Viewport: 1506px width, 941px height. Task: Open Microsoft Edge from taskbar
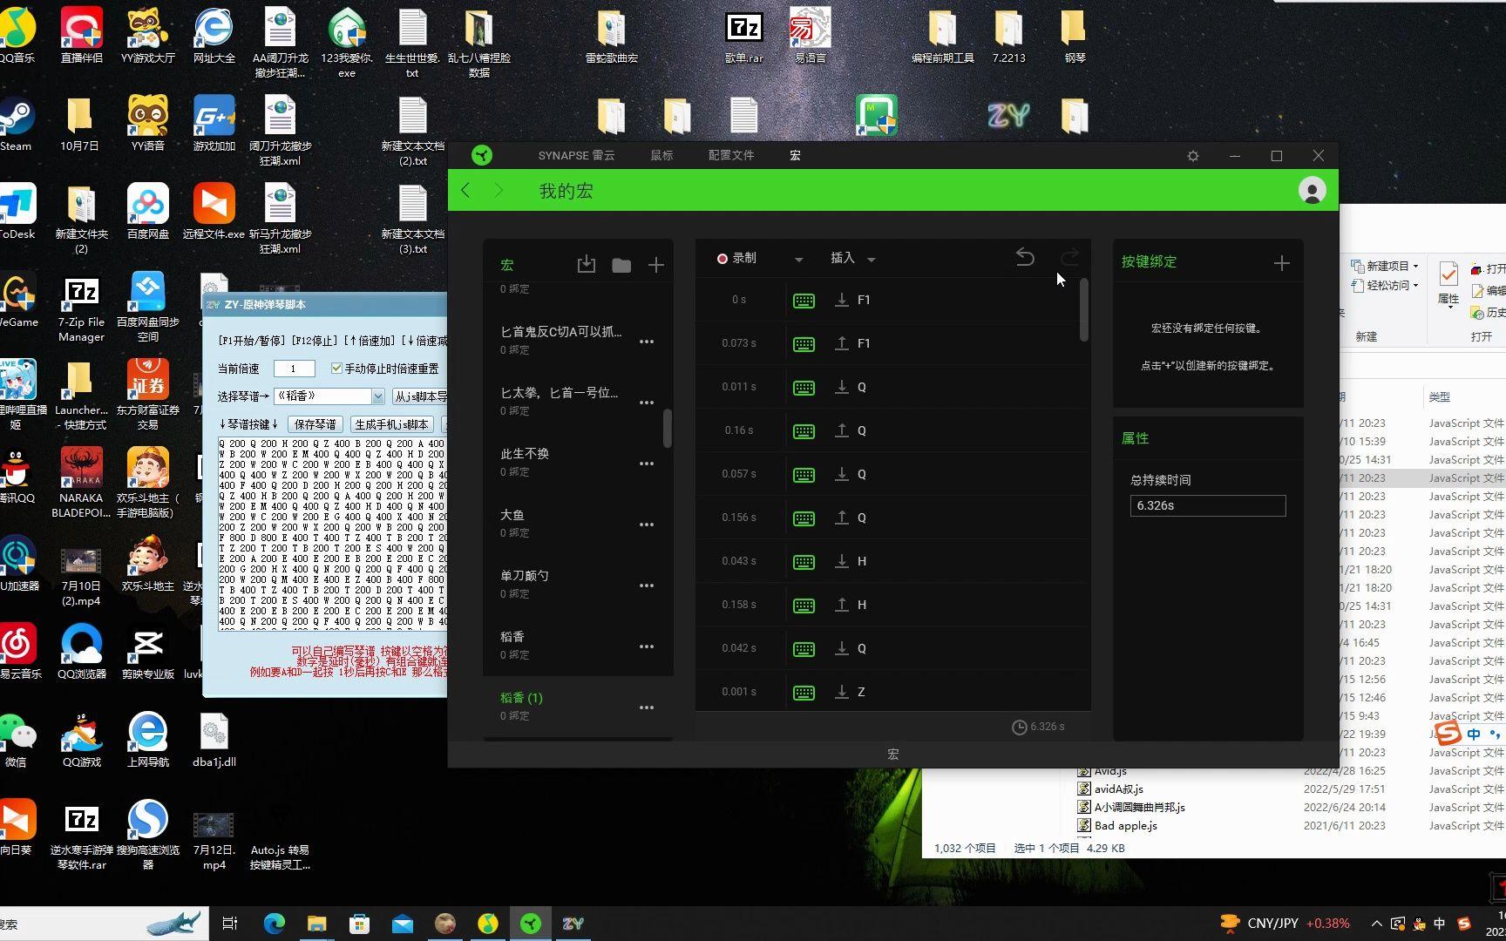(275, 924)
